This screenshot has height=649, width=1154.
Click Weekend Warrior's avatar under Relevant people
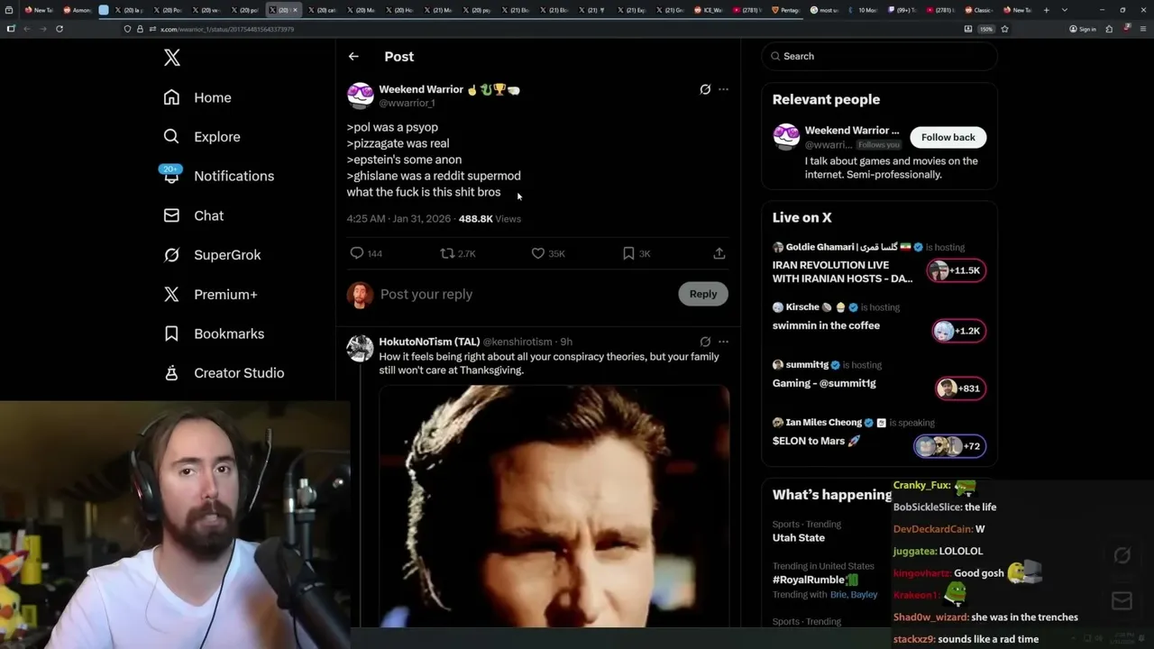[x=786, y=137]
